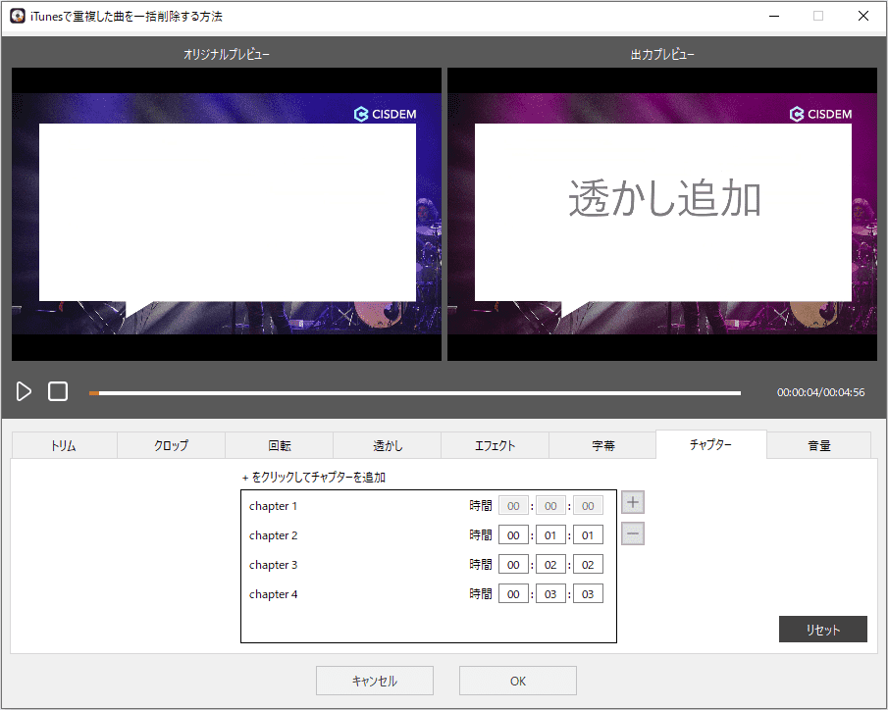Remove a chapter with the minus button
Screen dimensions: 888x710
[x=633, y=533]
